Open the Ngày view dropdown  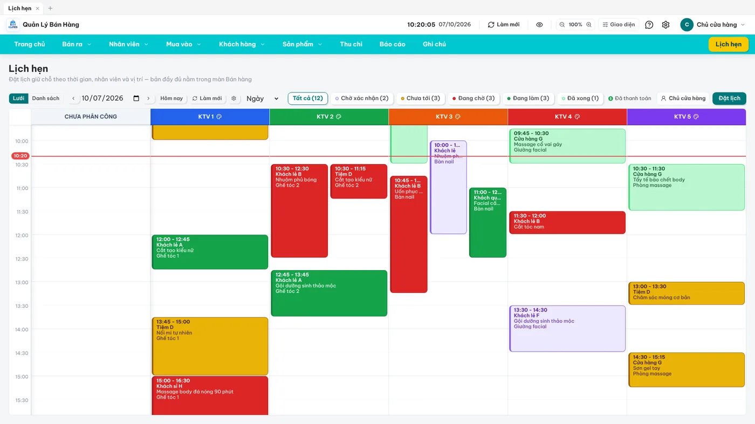[262, 98]
